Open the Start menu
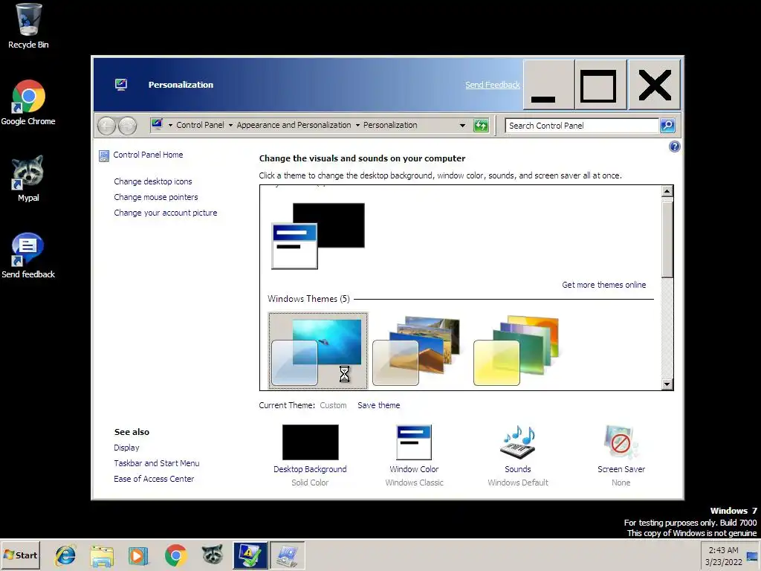Image resolution: width=761 pixels, height=571 pixels. [20, 555]
